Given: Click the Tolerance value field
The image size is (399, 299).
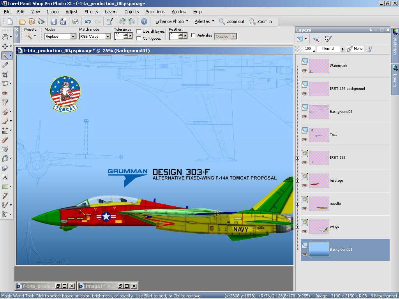Looking at the screenshot, I should tap(118, 36).
